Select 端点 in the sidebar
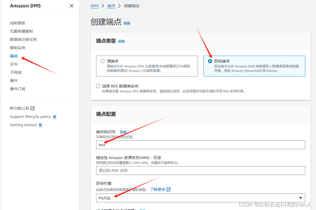Viewport: 316px width, 210px height. (x=14, y=56)
